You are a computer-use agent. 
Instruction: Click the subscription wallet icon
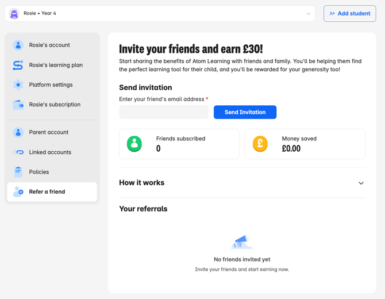click(18, 105)
